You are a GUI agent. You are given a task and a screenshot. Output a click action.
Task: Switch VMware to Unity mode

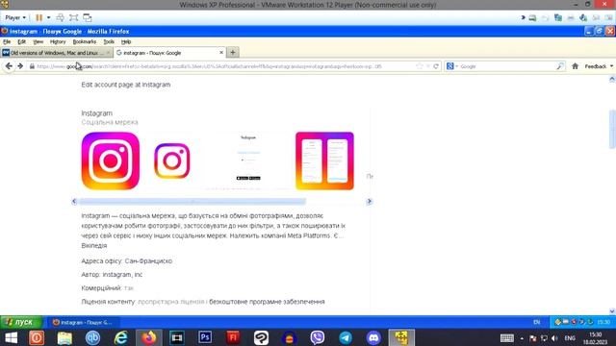tap(88, 17)
